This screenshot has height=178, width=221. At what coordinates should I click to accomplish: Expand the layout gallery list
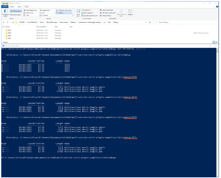(x=73, y=15)
